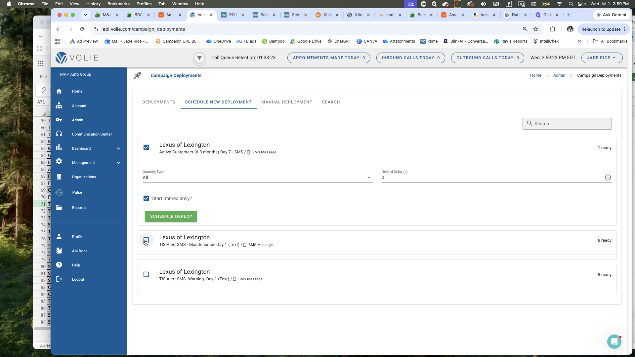The width and height of the screenshot is (635, 357).
Task: Open the All Bookmarks folder
Action: [610, 41]
